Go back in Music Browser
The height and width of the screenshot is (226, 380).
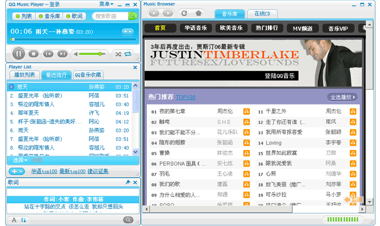point(154,13)
